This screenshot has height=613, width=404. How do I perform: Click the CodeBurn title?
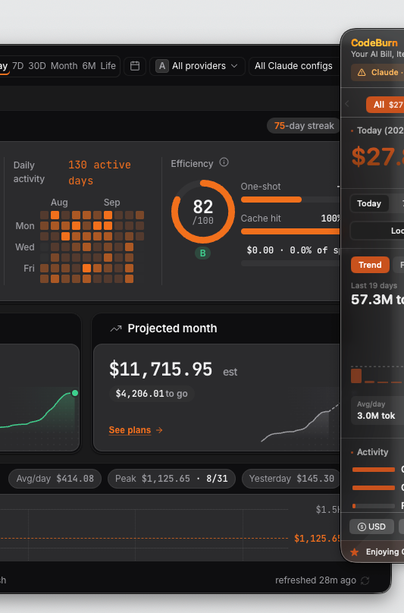(374, 42)
